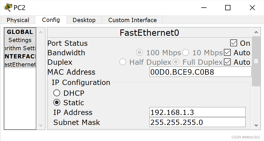
Task: Open the Desktop tab
Action: point(84,20)
